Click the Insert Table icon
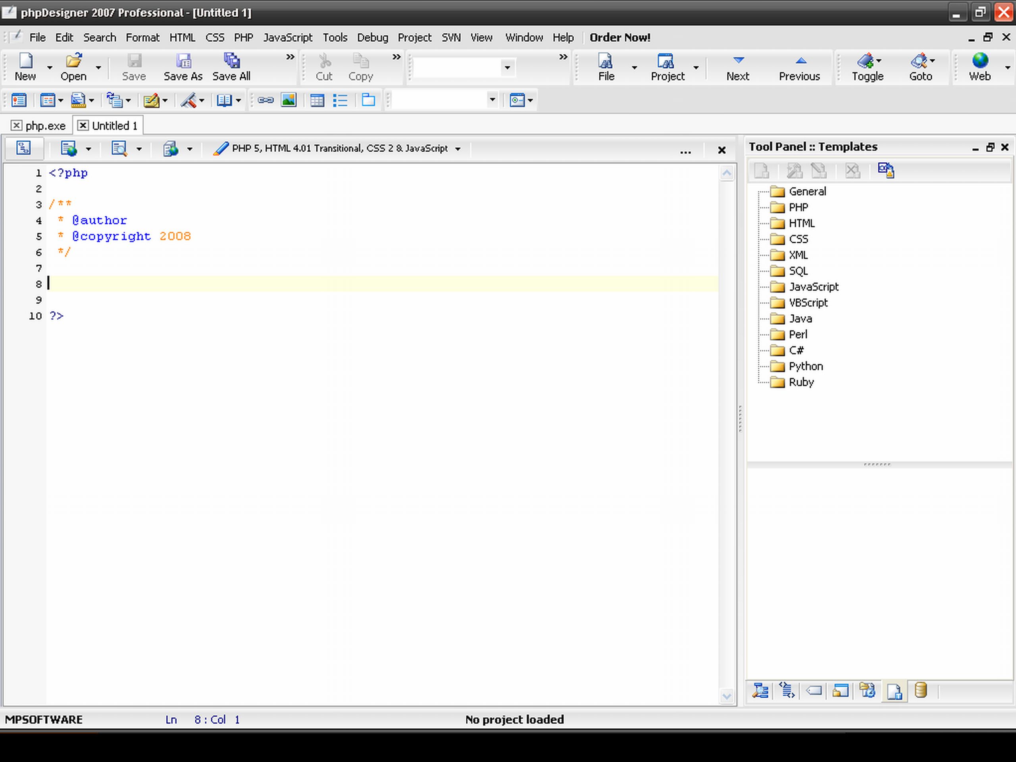 (317, 100)
